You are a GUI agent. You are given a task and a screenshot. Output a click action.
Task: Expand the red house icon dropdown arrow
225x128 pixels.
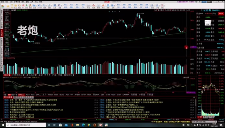164,5
